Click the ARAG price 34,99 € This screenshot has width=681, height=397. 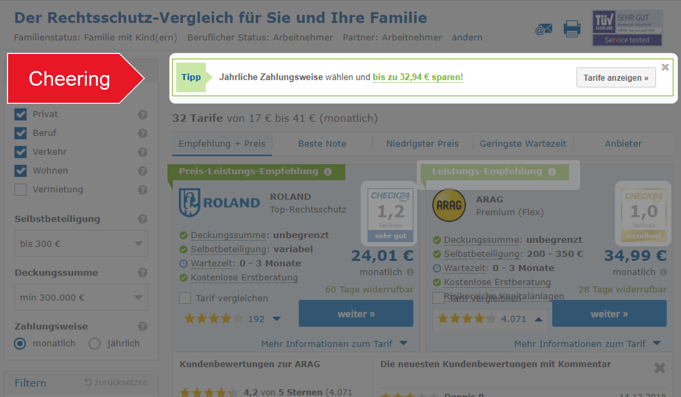pyautogui.click(x=636, y=256)
